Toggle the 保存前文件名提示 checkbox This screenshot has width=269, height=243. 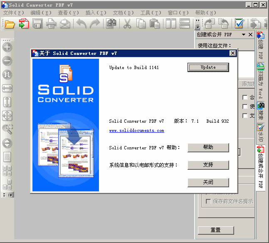pos(208,201)
